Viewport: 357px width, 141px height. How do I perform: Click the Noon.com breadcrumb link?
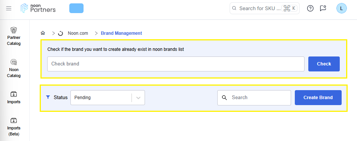pos(78,33)
